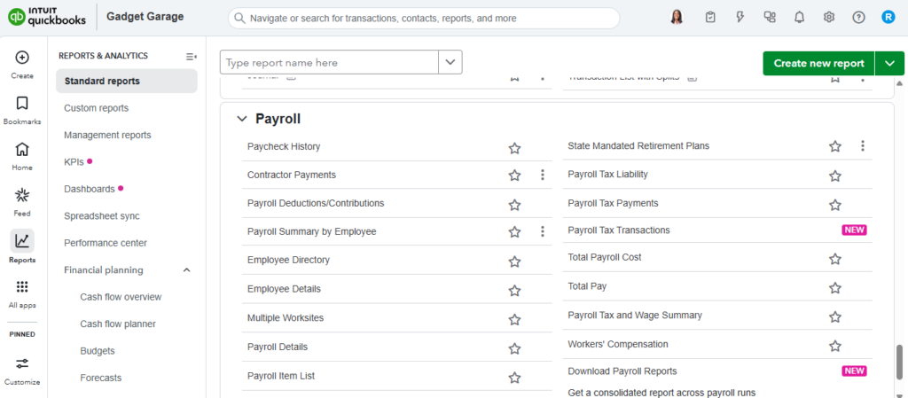Star the Workers' Compensation report
The height and width of the screenshot is (398, 908).
[x=835, y=346]
